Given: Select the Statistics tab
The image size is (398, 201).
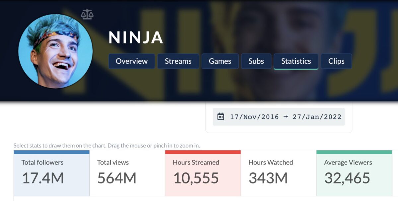Looking at the screenshot, I should 296,61.
